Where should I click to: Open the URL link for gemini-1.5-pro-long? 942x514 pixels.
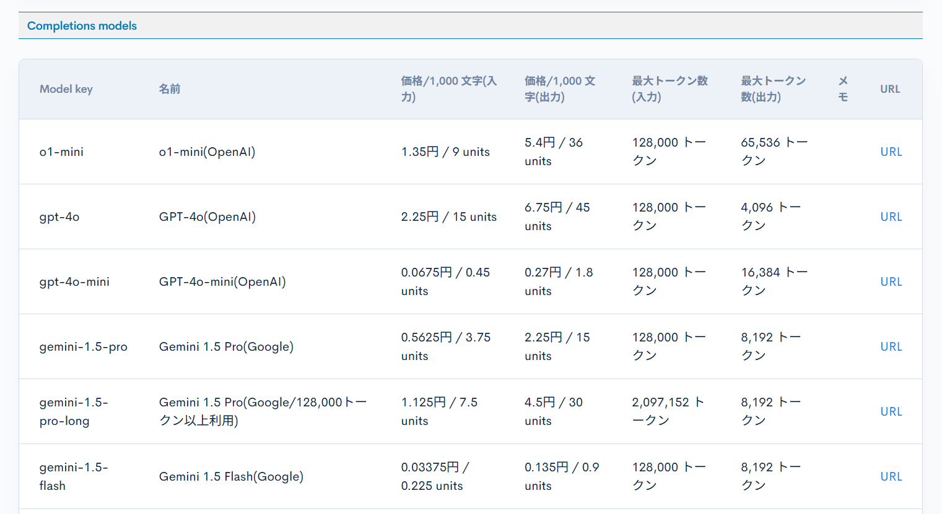pyautogui.click(x=891, y=411)
